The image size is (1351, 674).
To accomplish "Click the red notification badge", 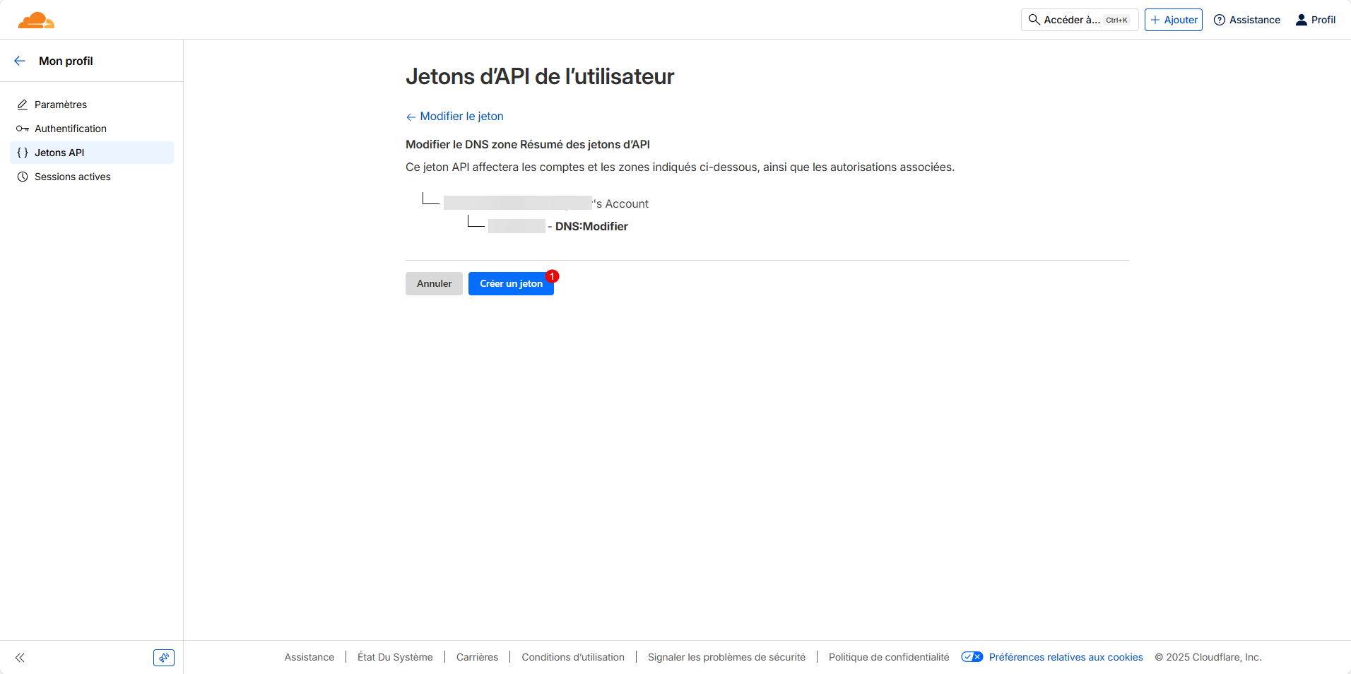I will click(553, 276).
